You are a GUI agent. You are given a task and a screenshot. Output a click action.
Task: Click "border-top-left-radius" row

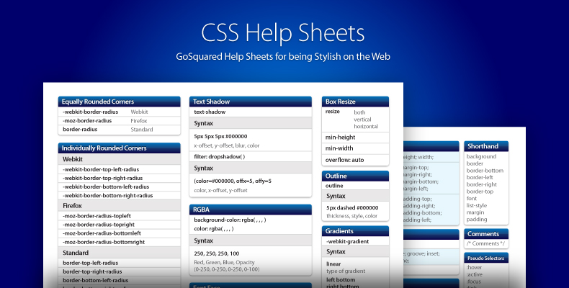pos(119,263)
